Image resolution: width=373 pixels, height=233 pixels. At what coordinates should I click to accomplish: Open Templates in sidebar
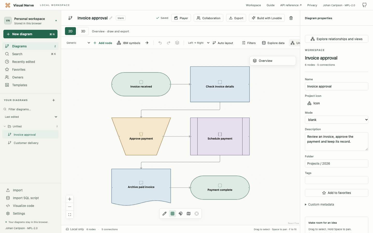click(x=31, y=85)
